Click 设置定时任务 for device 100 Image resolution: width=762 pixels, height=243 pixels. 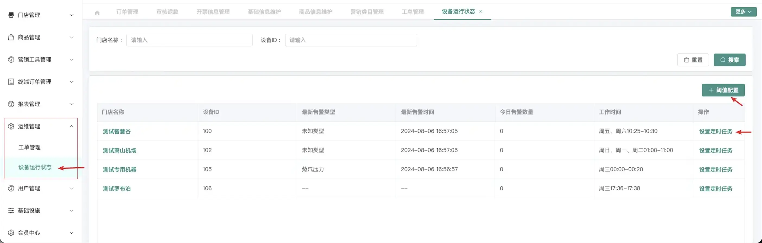click(x=716, y=132)
